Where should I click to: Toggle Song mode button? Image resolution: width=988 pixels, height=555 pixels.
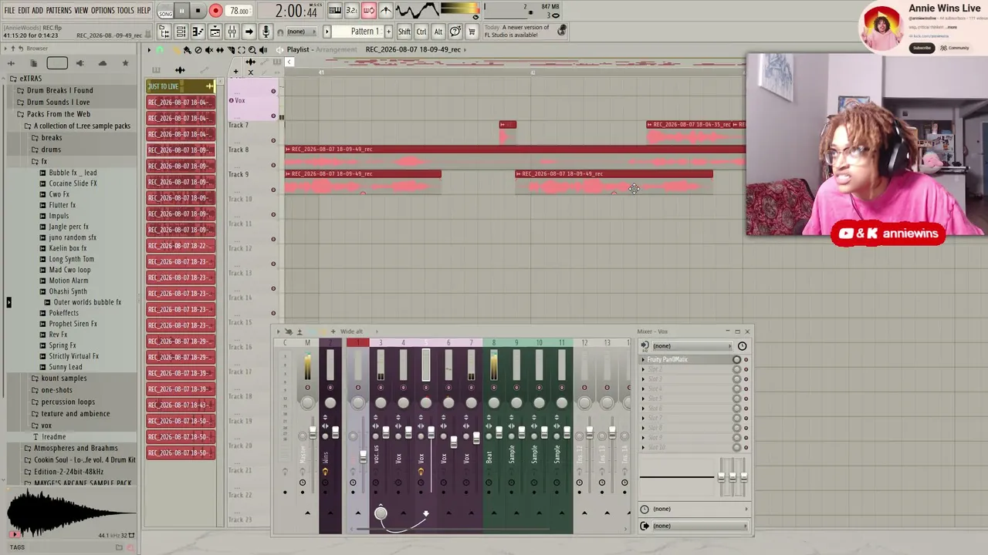(165, 11)
